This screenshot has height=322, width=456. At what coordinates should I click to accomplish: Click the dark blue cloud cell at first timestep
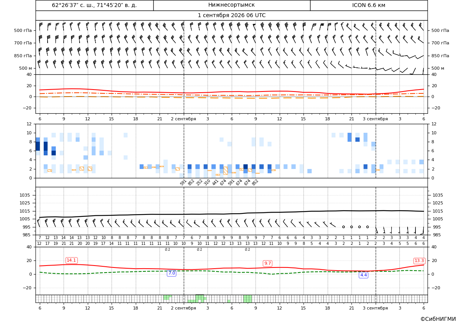point(38,146)
